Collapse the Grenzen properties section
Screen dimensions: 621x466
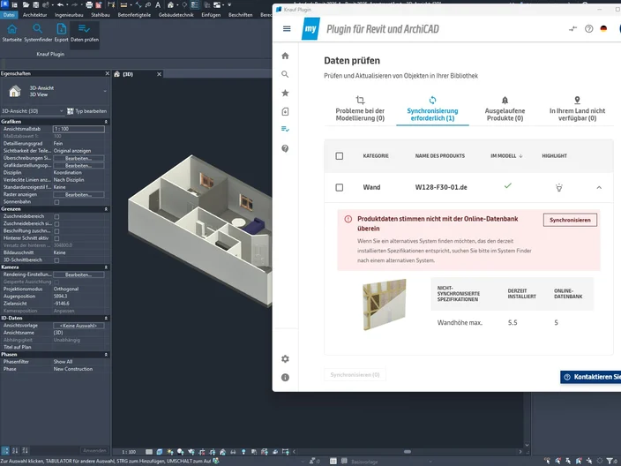pyautogui.click(x=106, y=209)
